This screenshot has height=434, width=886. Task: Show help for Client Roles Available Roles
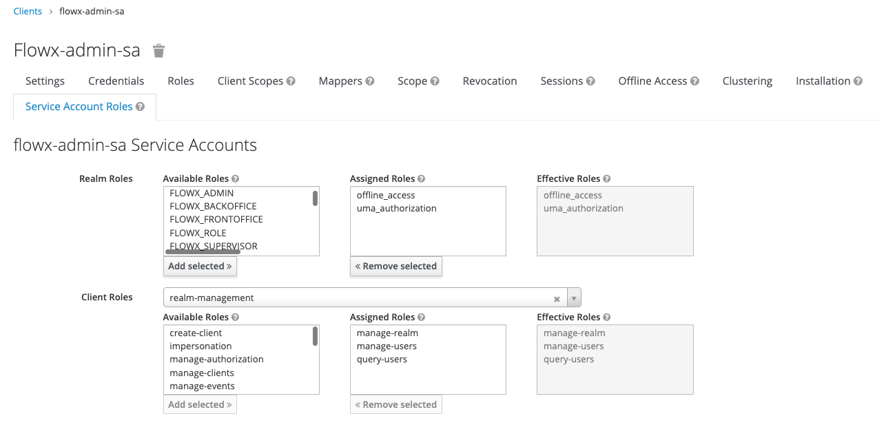point(236,318)
